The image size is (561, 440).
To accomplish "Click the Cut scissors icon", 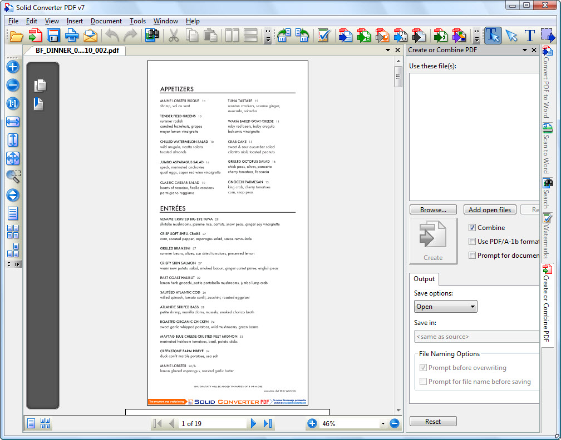I will click(x=173, y=36).
